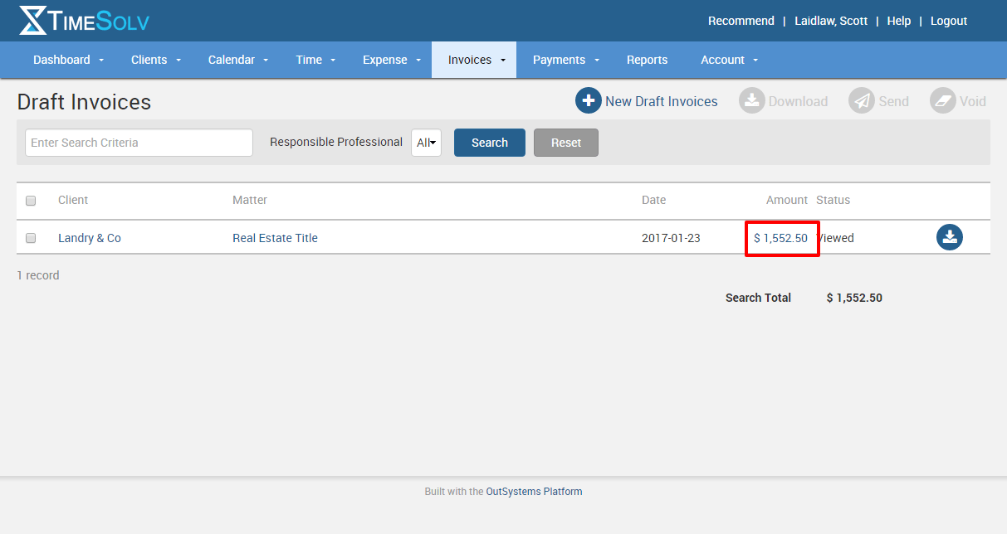
Task: Click the New Draft Invoices plus icon
Action: tap(589, 101)
